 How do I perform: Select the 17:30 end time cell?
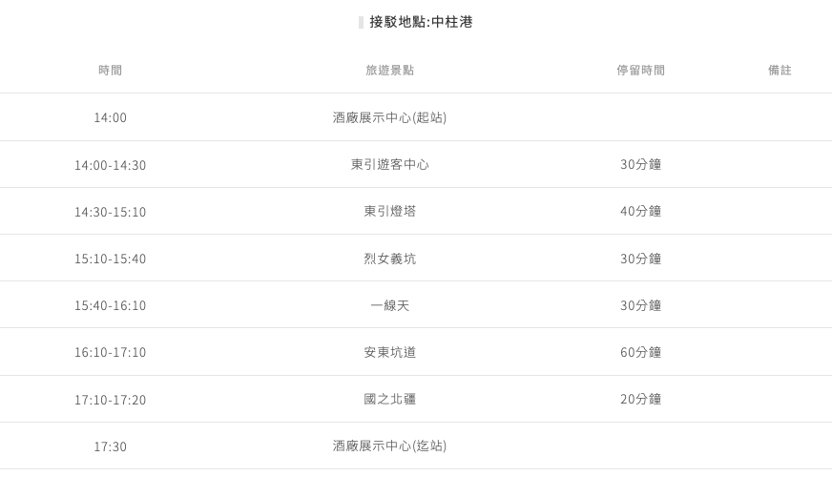[x=110, y=446]
